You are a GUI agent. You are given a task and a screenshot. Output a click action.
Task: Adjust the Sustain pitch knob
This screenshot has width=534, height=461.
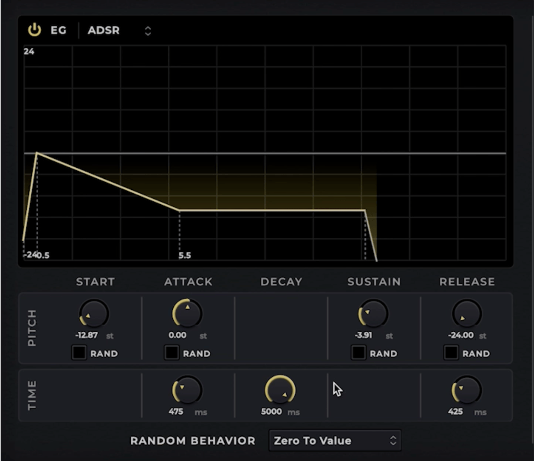pos(373,314)
